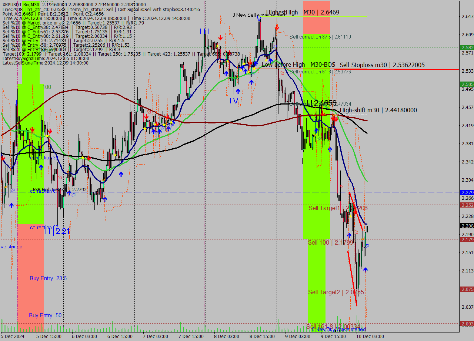Click the 'Low before High M30-BOS' label

(298, 65)
